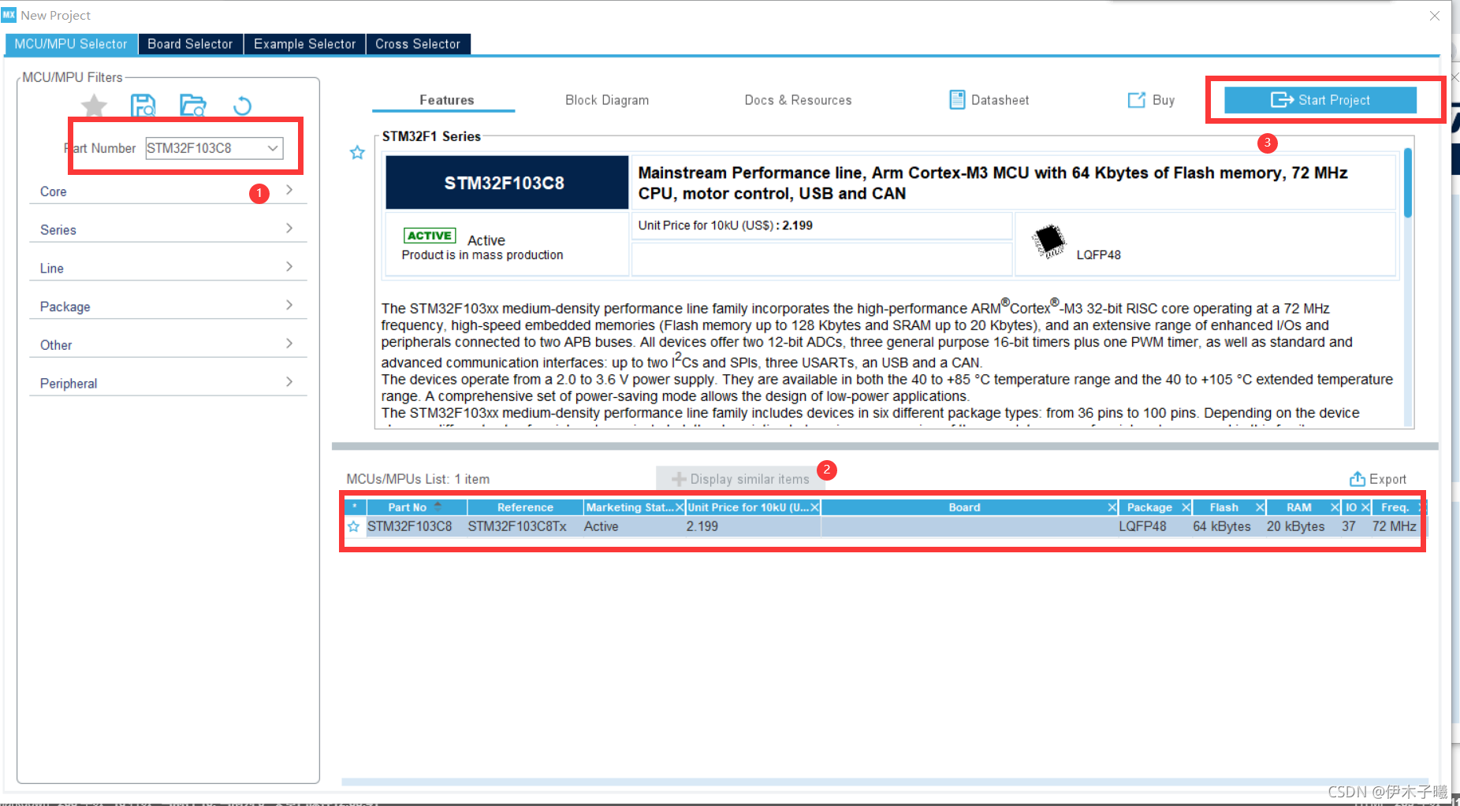
Task: Click the Part Number input field
Action: [205, 148]
